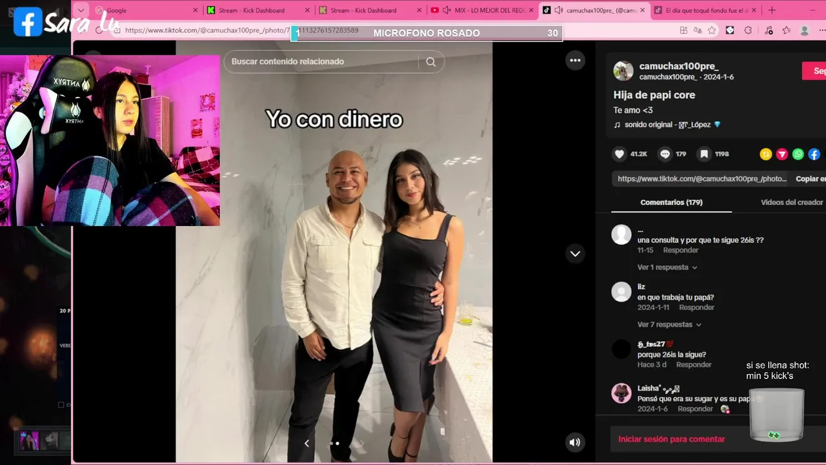
Task: Like the post with the heart icon
Action: click(619, 154)
